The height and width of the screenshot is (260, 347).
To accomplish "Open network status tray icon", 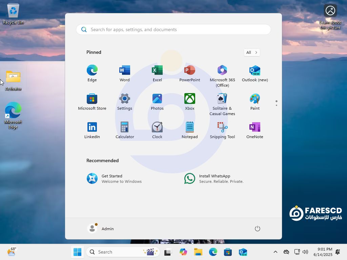I will (x=297, y=252).
